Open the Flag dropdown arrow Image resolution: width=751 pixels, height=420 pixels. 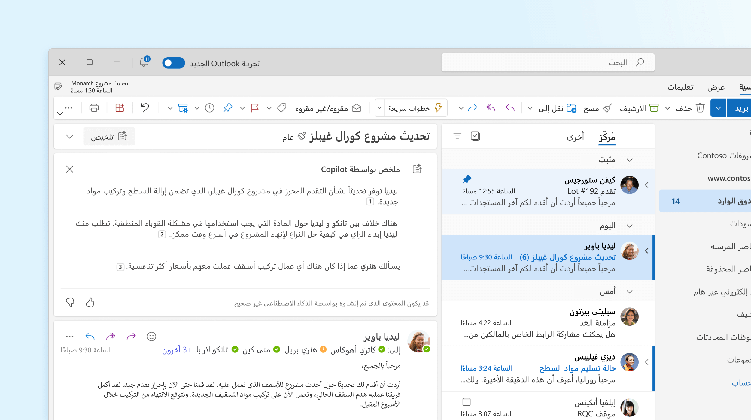242,108
